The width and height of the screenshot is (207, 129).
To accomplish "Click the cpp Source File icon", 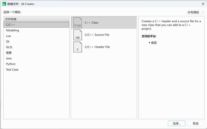I will (x=78, y=35).
